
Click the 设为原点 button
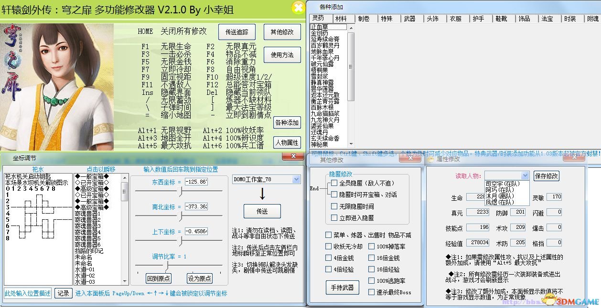coord(200,278)
